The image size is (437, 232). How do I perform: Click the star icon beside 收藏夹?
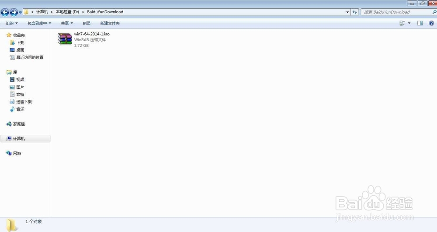tap(9, 35)
